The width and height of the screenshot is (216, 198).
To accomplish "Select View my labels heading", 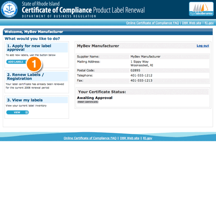I will pos(25,100).
